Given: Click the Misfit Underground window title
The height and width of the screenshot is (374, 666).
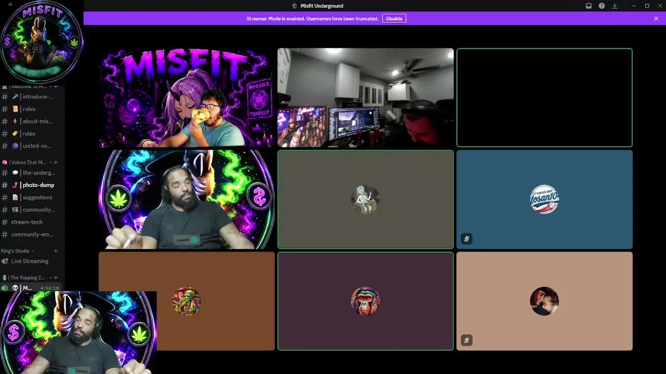Looking at the screenshot, I should (322, 6).
